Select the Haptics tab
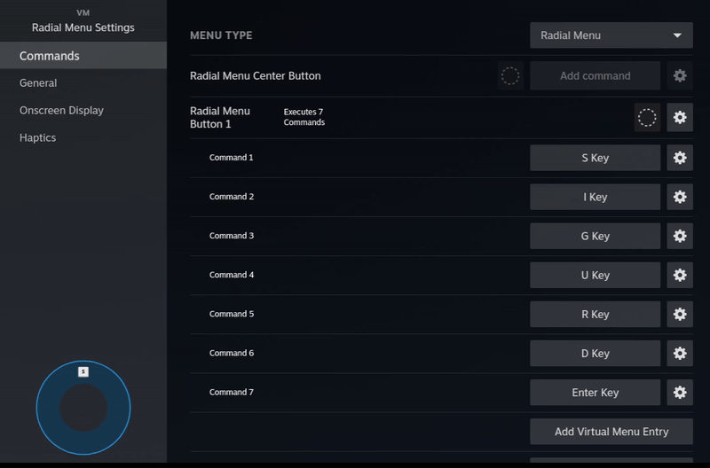The height and width of the screenshot is (468, 710). click(38, 138)
